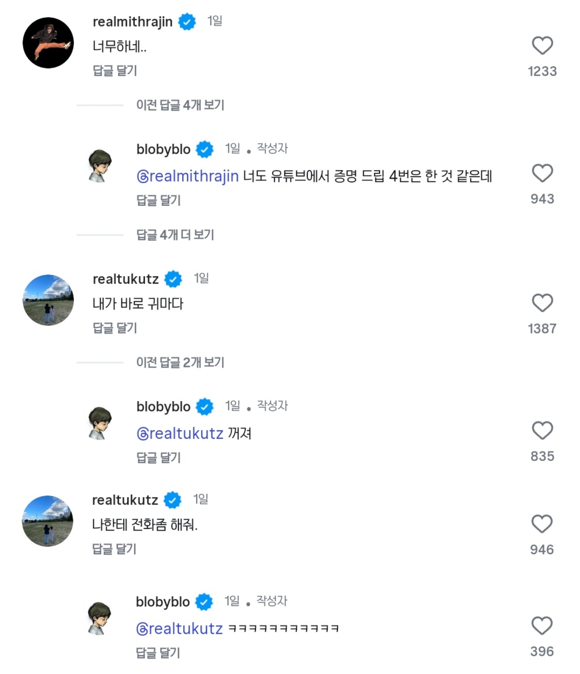Viewport: 580px width, 674px height.
Task: Reply to realmithrajin's '너무하네..' comment
Action: [115, 71]
